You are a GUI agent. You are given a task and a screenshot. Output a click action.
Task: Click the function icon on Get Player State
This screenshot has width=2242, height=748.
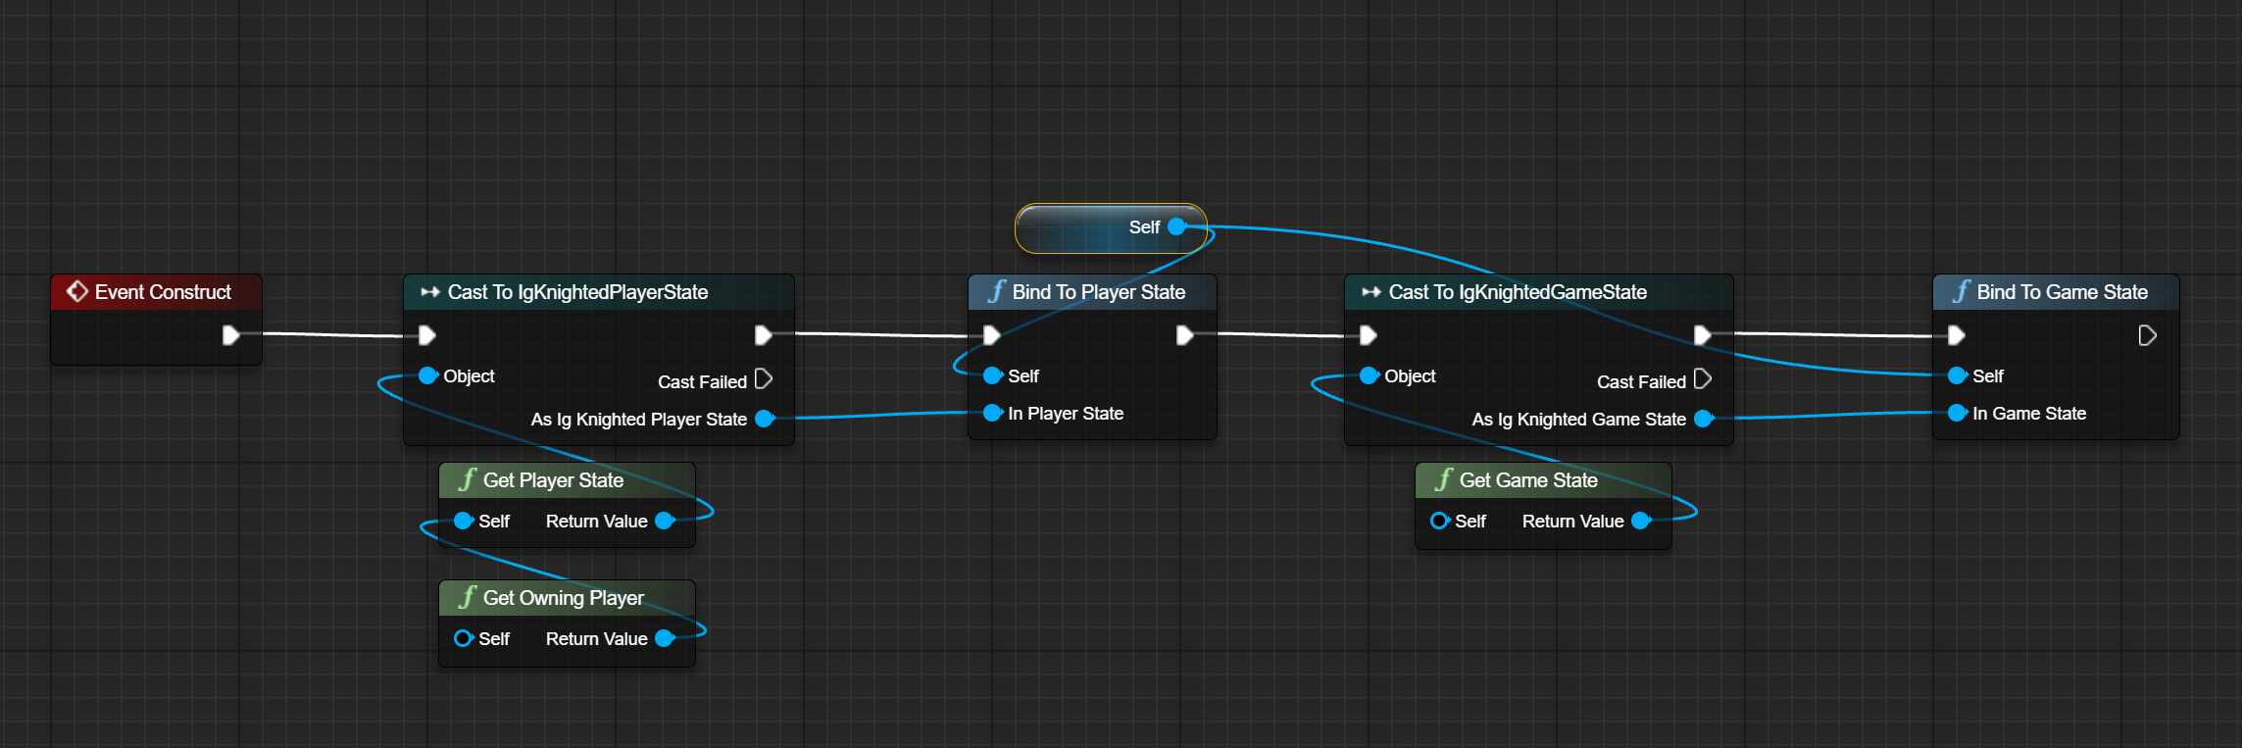[x=468, y=479]
